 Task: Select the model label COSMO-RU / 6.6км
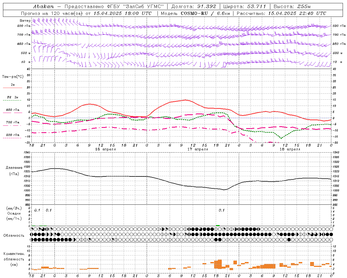(205, 13)
